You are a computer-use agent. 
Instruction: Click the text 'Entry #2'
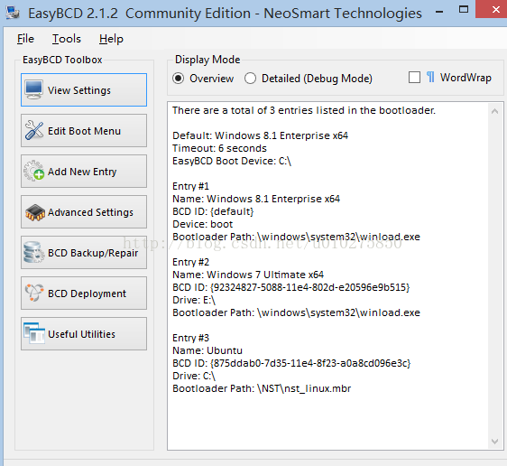[190, 262]
